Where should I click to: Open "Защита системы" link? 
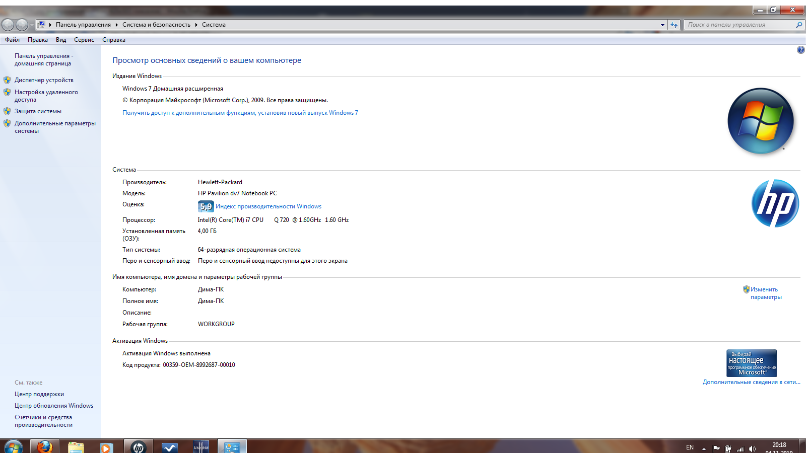pyautogui.click(x=38, y=111)
